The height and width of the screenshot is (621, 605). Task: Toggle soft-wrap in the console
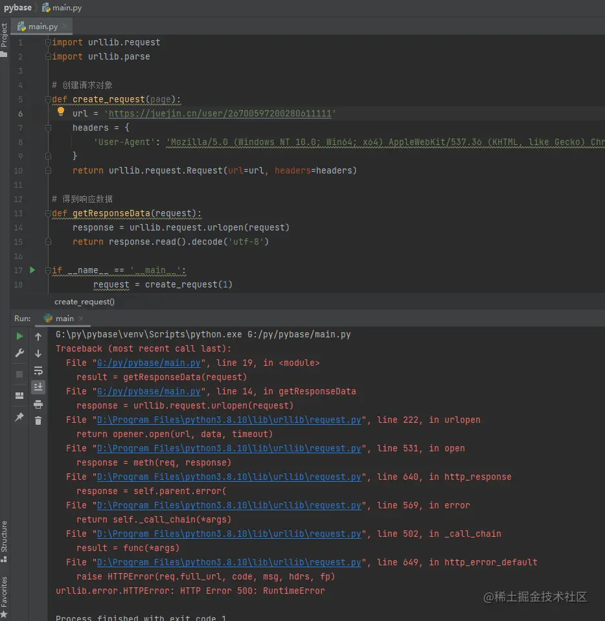pyautogui.click(x=38, y=370)
